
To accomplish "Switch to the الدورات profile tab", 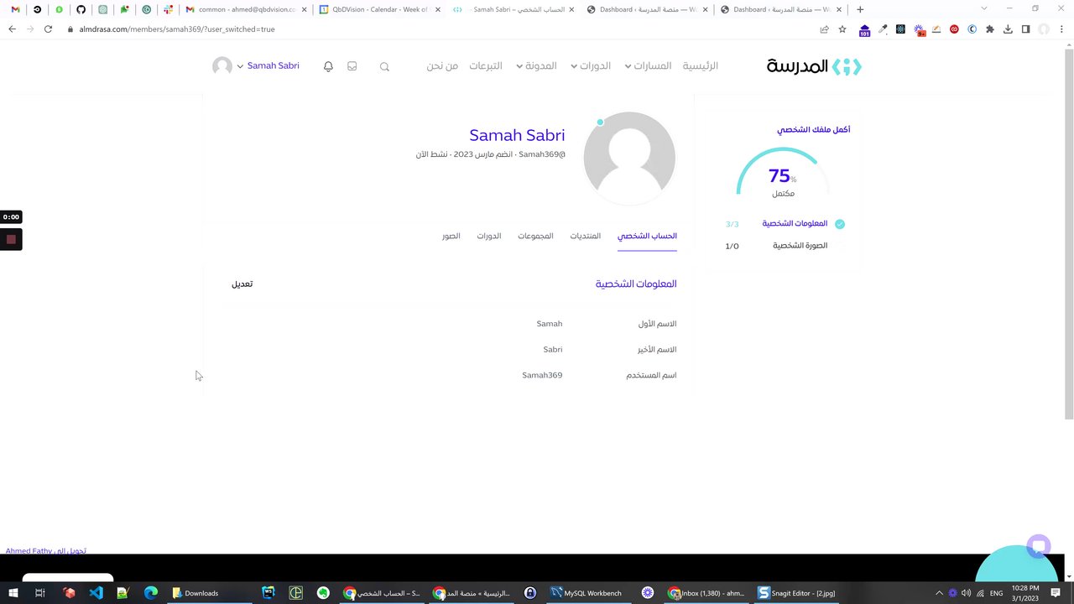I will [489, 237].
